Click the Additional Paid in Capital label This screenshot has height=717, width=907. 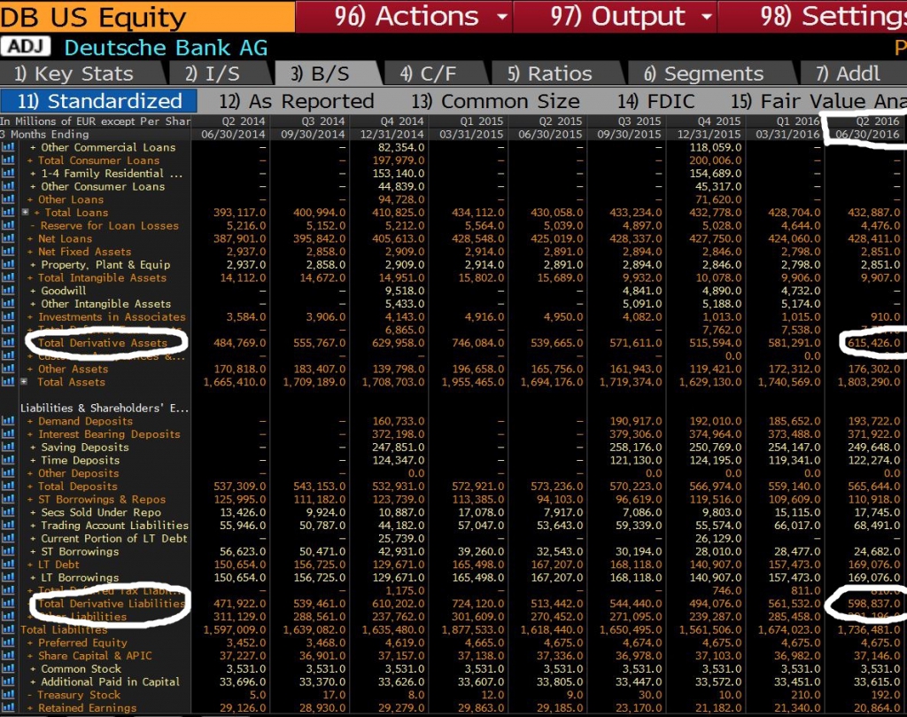tap(110, 682)
